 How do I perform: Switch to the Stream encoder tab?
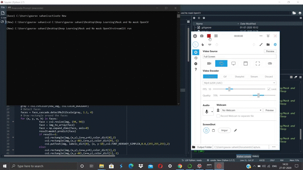(254, 77)
